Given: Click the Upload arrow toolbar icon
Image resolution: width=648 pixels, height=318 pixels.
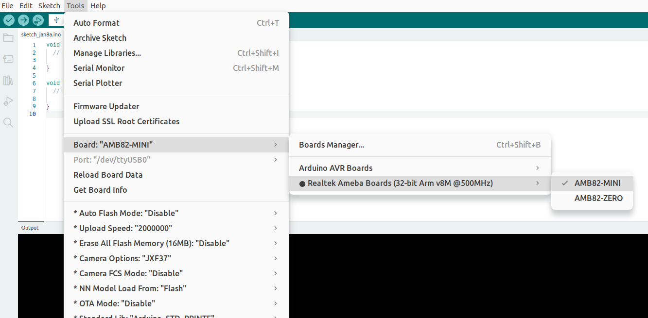Looking at the screenshot, I should (x=23, y=20).
